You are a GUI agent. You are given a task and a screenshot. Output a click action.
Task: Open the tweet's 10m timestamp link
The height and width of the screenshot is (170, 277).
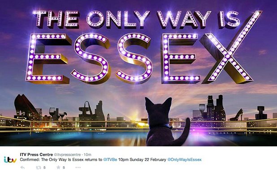pos(87,155)
